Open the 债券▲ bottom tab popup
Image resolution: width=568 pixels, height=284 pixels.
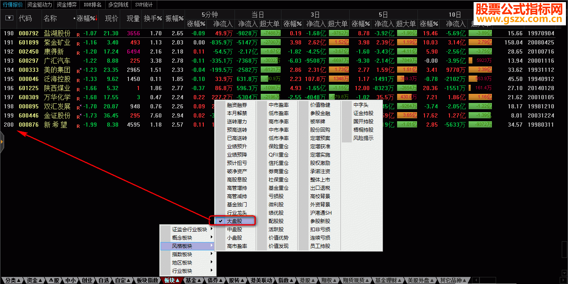(x=215, y=280)
